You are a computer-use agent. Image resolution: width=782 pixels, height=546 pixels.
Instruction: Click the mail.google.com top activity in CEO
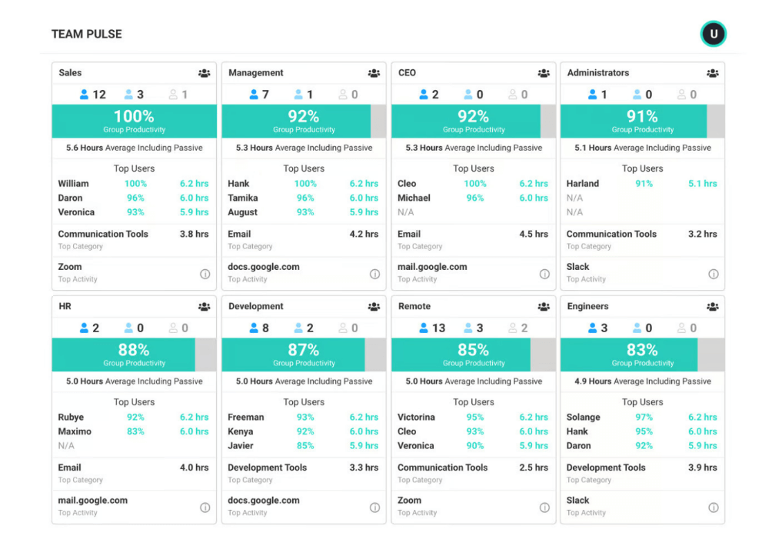[x=432, y=267]
